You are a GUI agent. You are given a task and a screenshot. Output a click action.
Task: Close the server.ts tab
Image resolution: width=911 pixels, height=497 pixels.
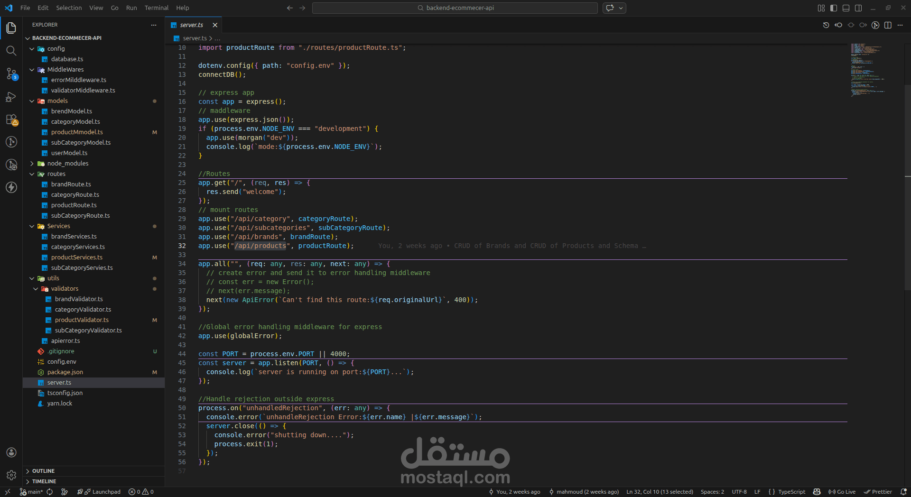point(215,25)
